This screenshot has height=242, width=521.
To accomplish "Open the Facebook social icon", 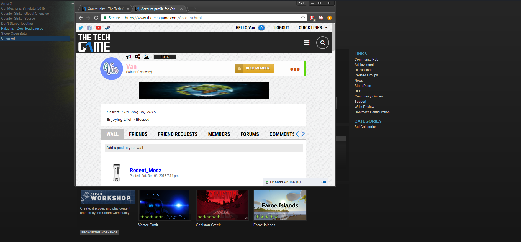I will (x=89, y=28).
